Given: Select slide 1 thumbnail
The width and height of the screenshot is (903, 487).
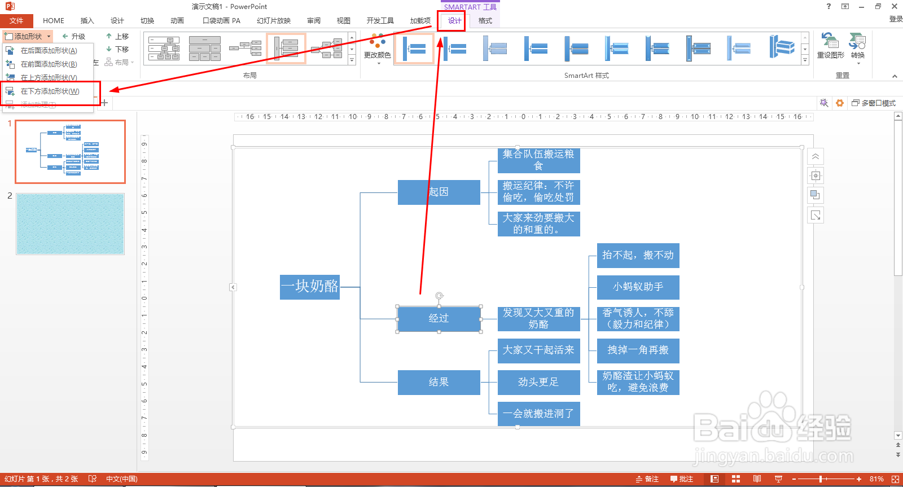Looking at the screenshot, I should (x=70, y=152).
